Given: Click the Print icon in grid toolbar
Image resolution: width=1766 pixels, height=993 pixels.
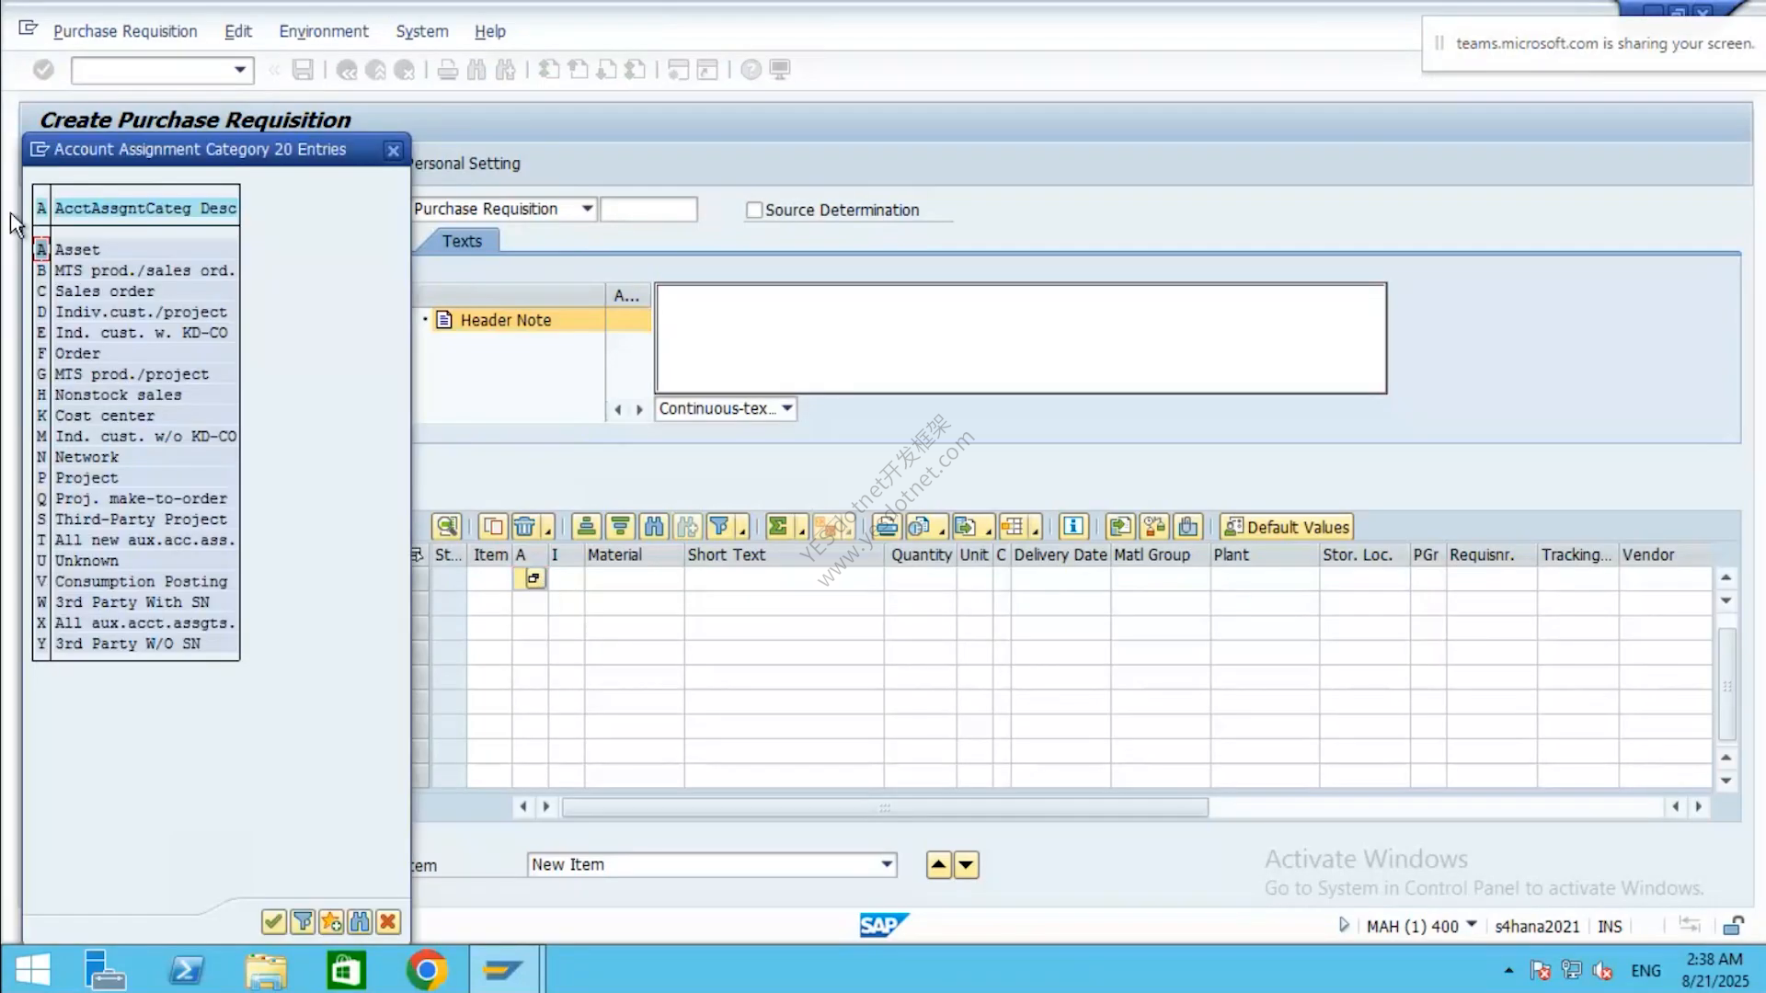Looking at the screenshot, I should 887,527.
